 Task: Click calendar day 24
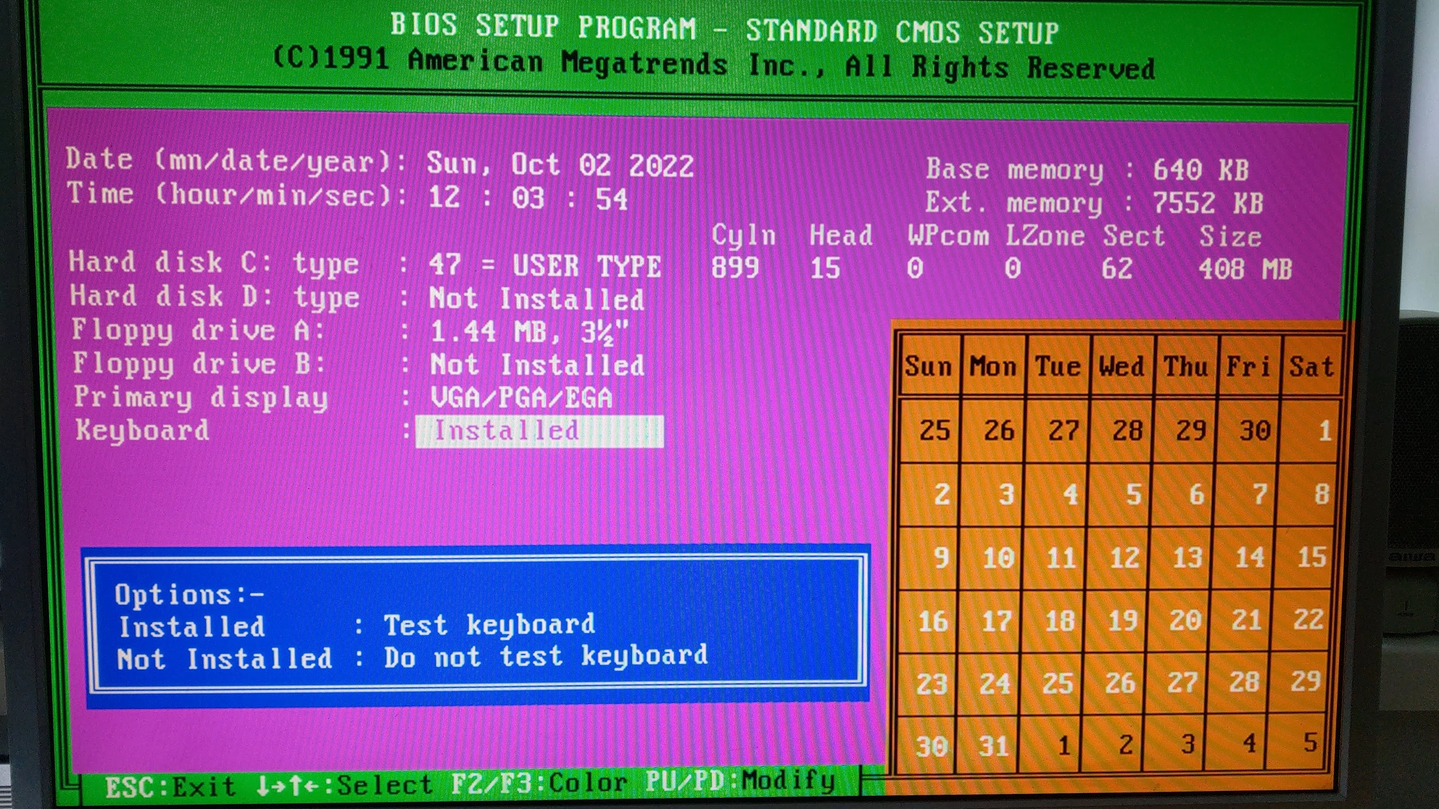(x=996, y=684)
